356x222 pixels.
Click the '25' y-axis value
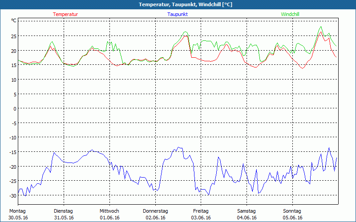click(x=14, y=36)
